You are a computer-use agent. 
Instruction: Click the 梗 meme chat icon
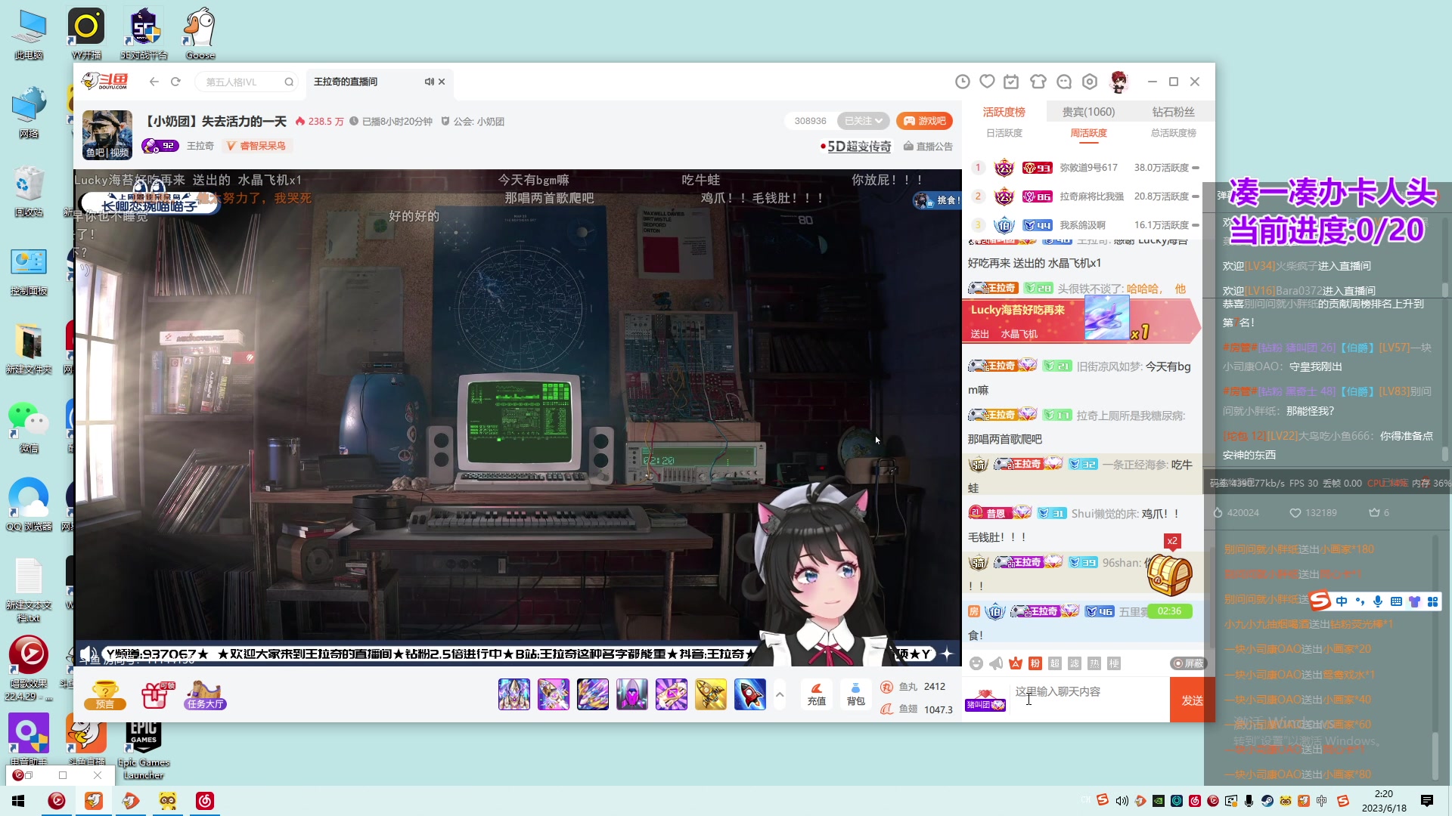pyautogui.click(x=1114, y=663)
